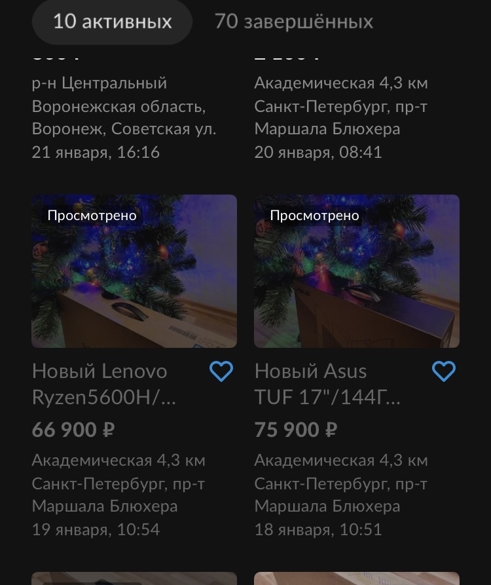Tap the 66 900 ₽ price
Viewport: 491px width, 585px height.
click(73, 430)
